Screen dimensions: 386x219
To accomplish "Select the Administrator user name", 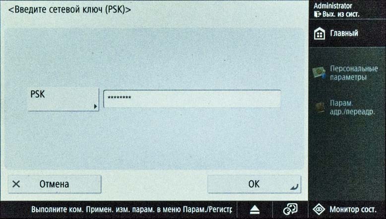I will [332, 5].
